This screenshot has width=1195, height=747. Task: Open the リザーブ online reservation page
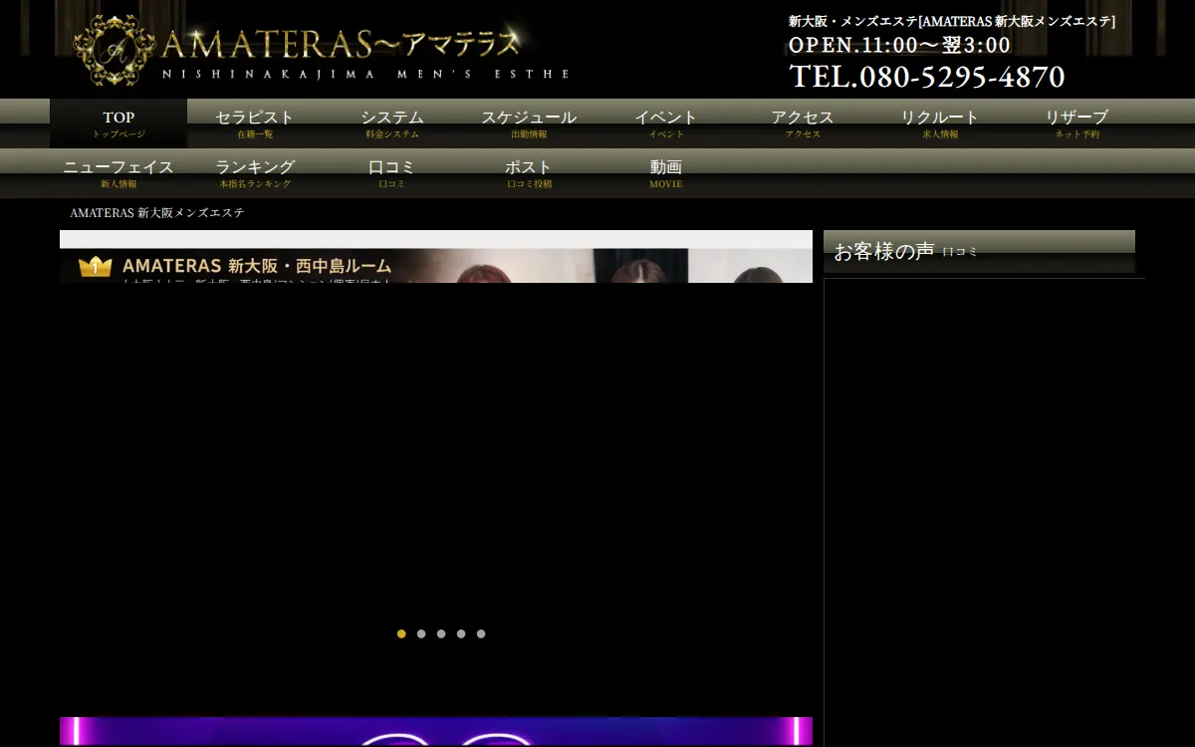tap(1076, 124)
